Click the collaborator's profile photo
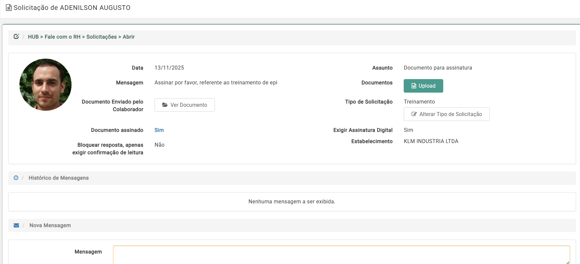The width and height of the screenshot is (580, 264). coord(45,85)
